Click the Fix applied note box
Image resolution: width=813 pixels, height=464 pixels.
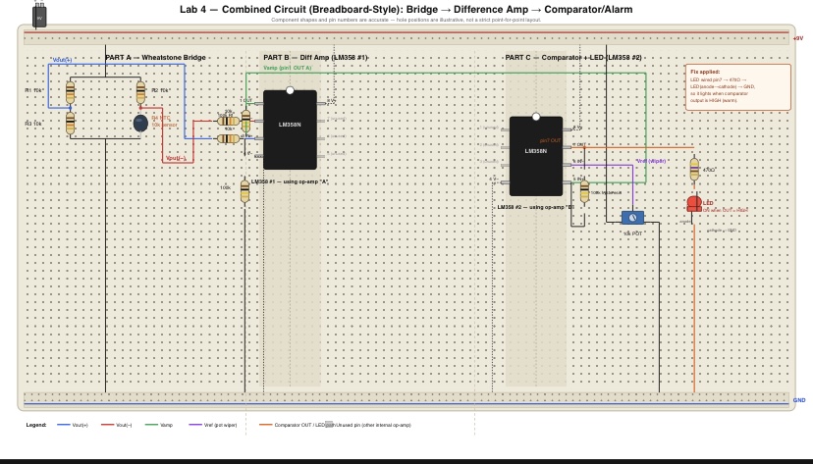click(738, 87)
